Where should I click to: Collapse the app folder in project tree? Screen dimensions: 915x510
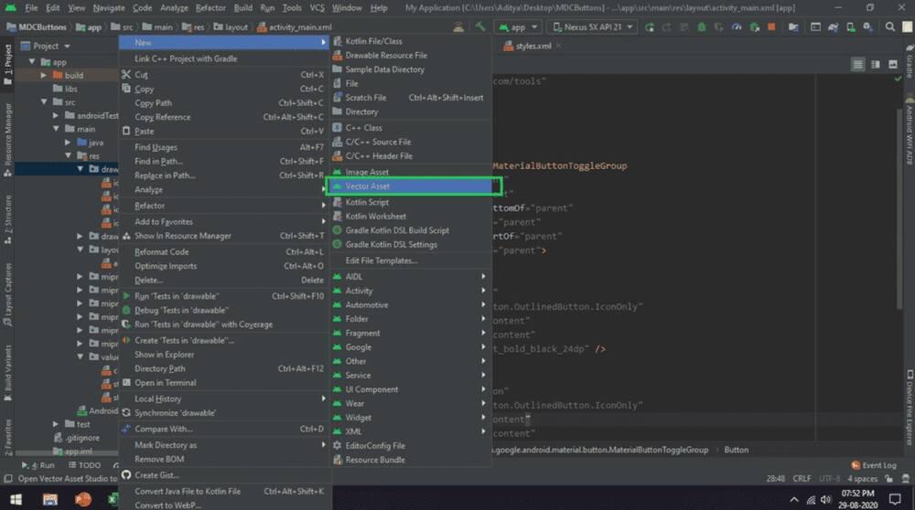tap(32, 62)
